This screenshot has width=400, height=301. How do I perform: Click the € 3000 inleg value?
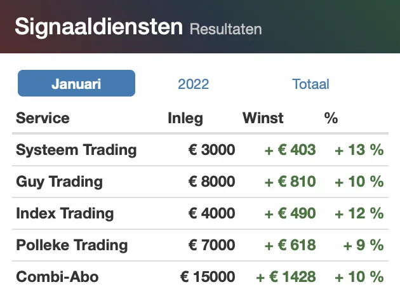click(211, 149)
